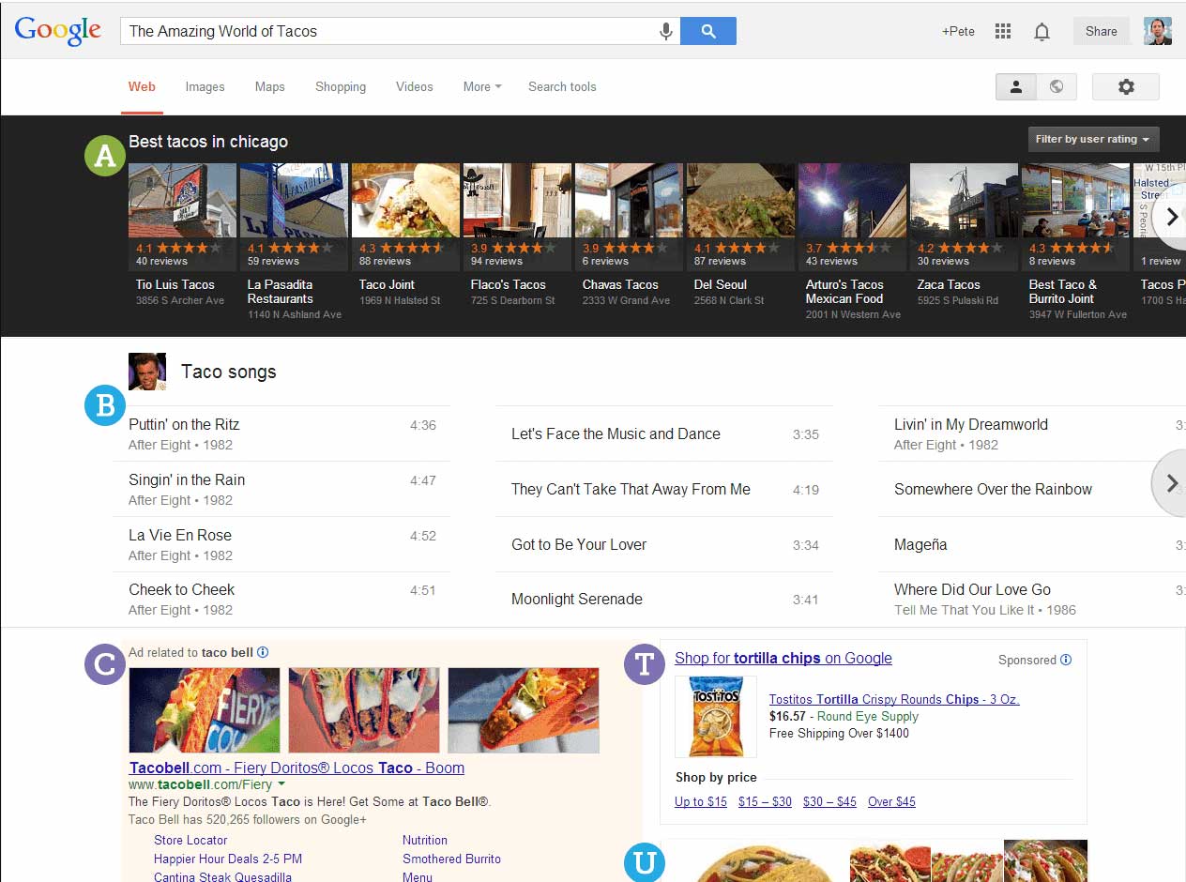Click the Fiery Doritos taco ad image
The height and width of the screenshot is (882, 1186).
[205, 710]
